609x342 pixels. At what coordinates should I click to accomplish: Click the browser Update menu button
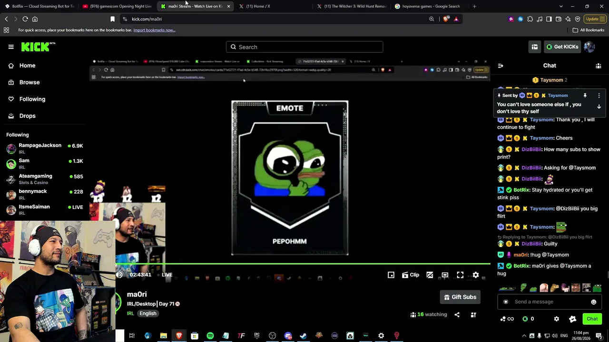pos(596,19)
